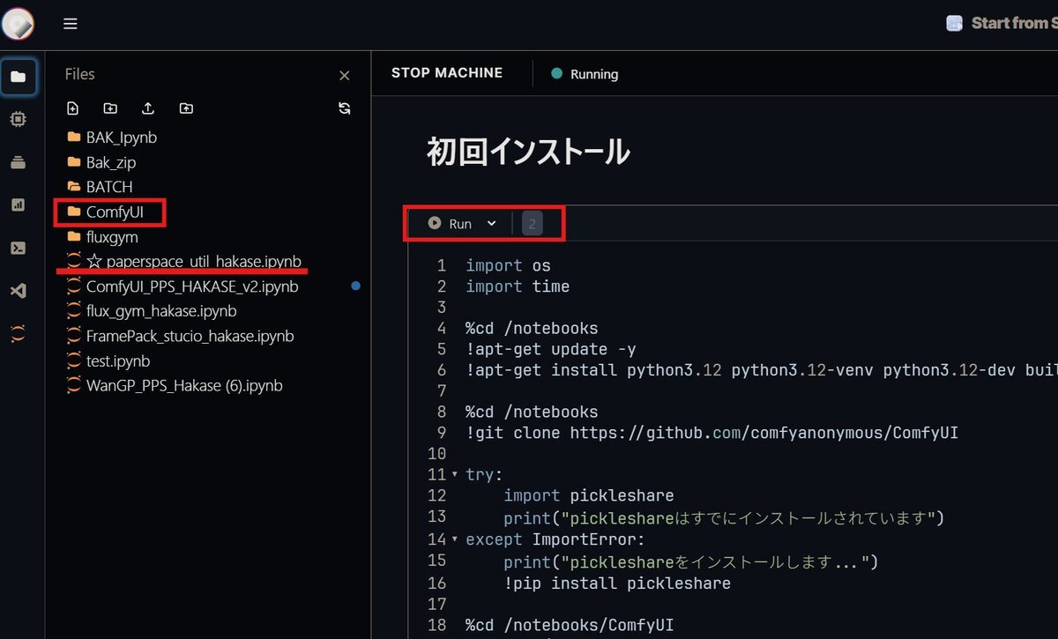Screen dimensions: 1058x639
Task: Click the 初回インストール heading
Action: [x=528, y=152]
